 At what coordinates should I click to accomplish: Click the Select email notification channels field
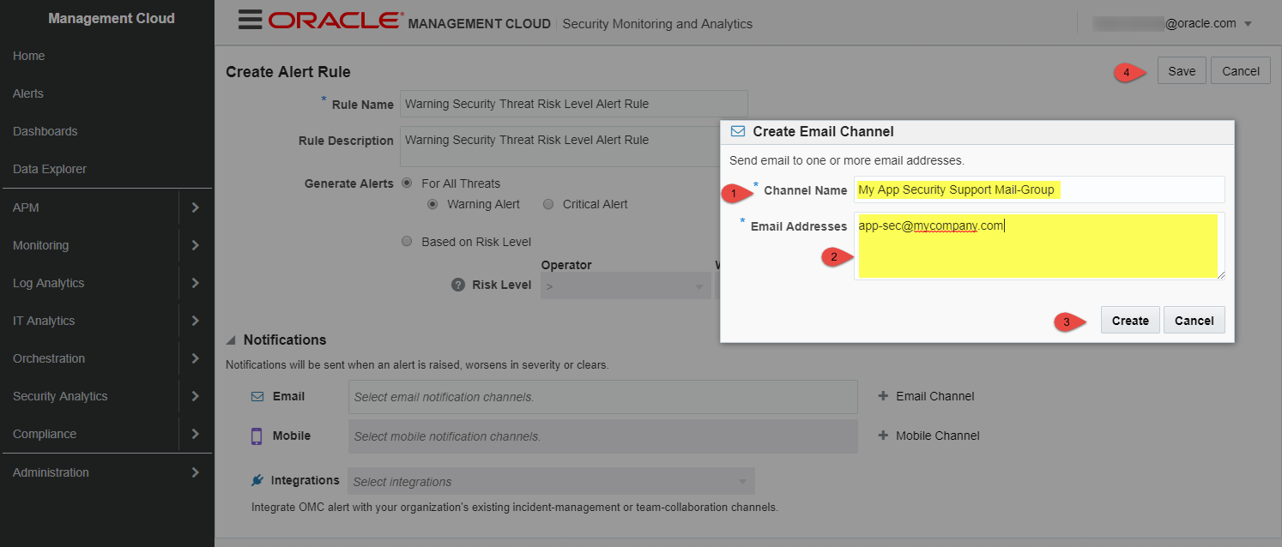602,397
